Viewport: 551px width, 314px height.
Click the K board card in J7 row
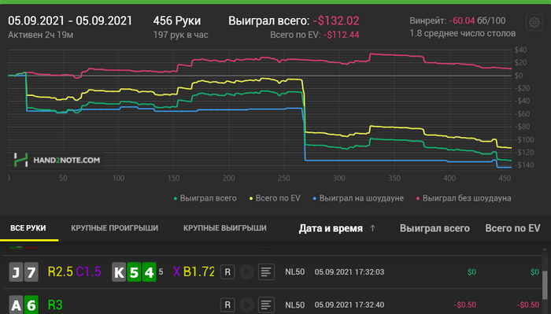coord(119,272)
